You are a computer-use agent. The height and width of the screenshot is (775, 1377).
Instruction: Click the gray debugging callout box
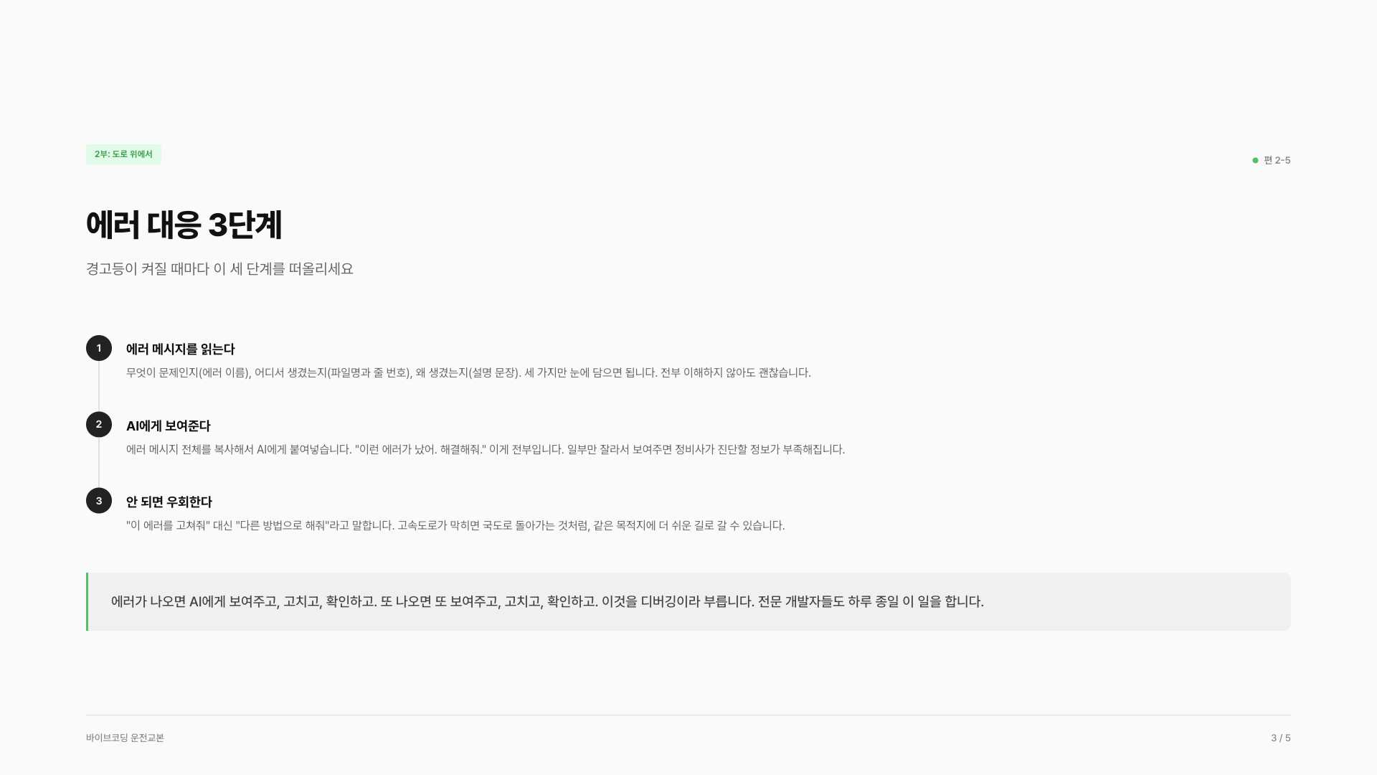[x=688, y=601]
